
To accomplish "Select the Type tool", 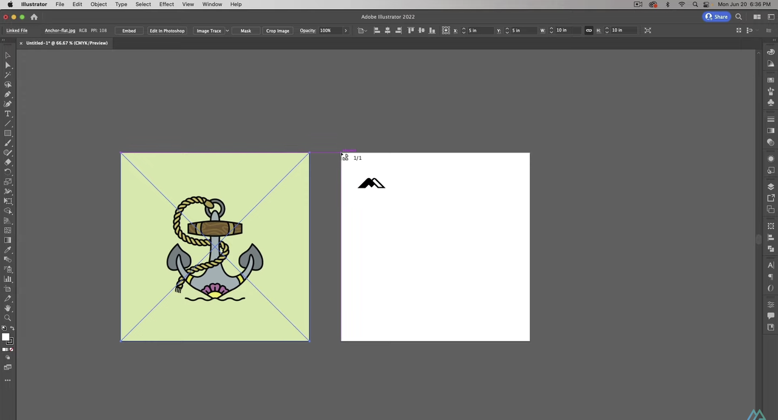I will point(7,114).
